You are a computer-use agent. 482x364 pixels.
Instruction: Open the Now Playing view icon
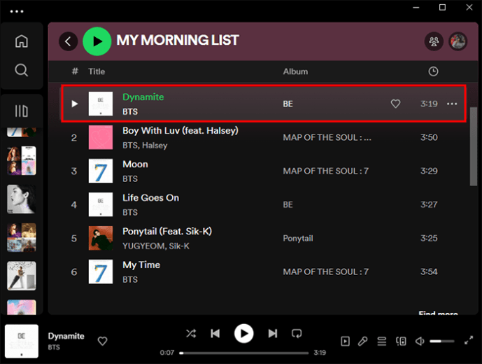click(345, 341)
